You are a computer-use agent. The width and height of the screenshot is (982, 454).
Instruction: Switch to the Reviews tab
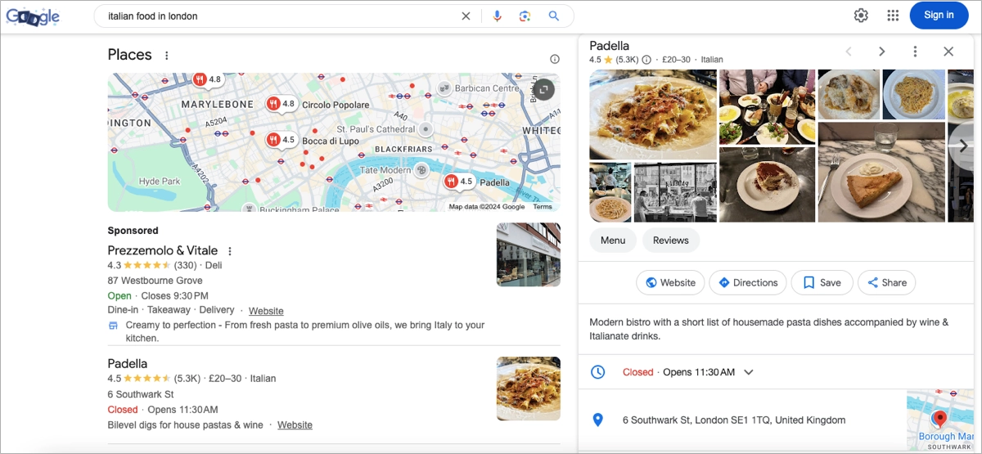click(x=671, y=240)
